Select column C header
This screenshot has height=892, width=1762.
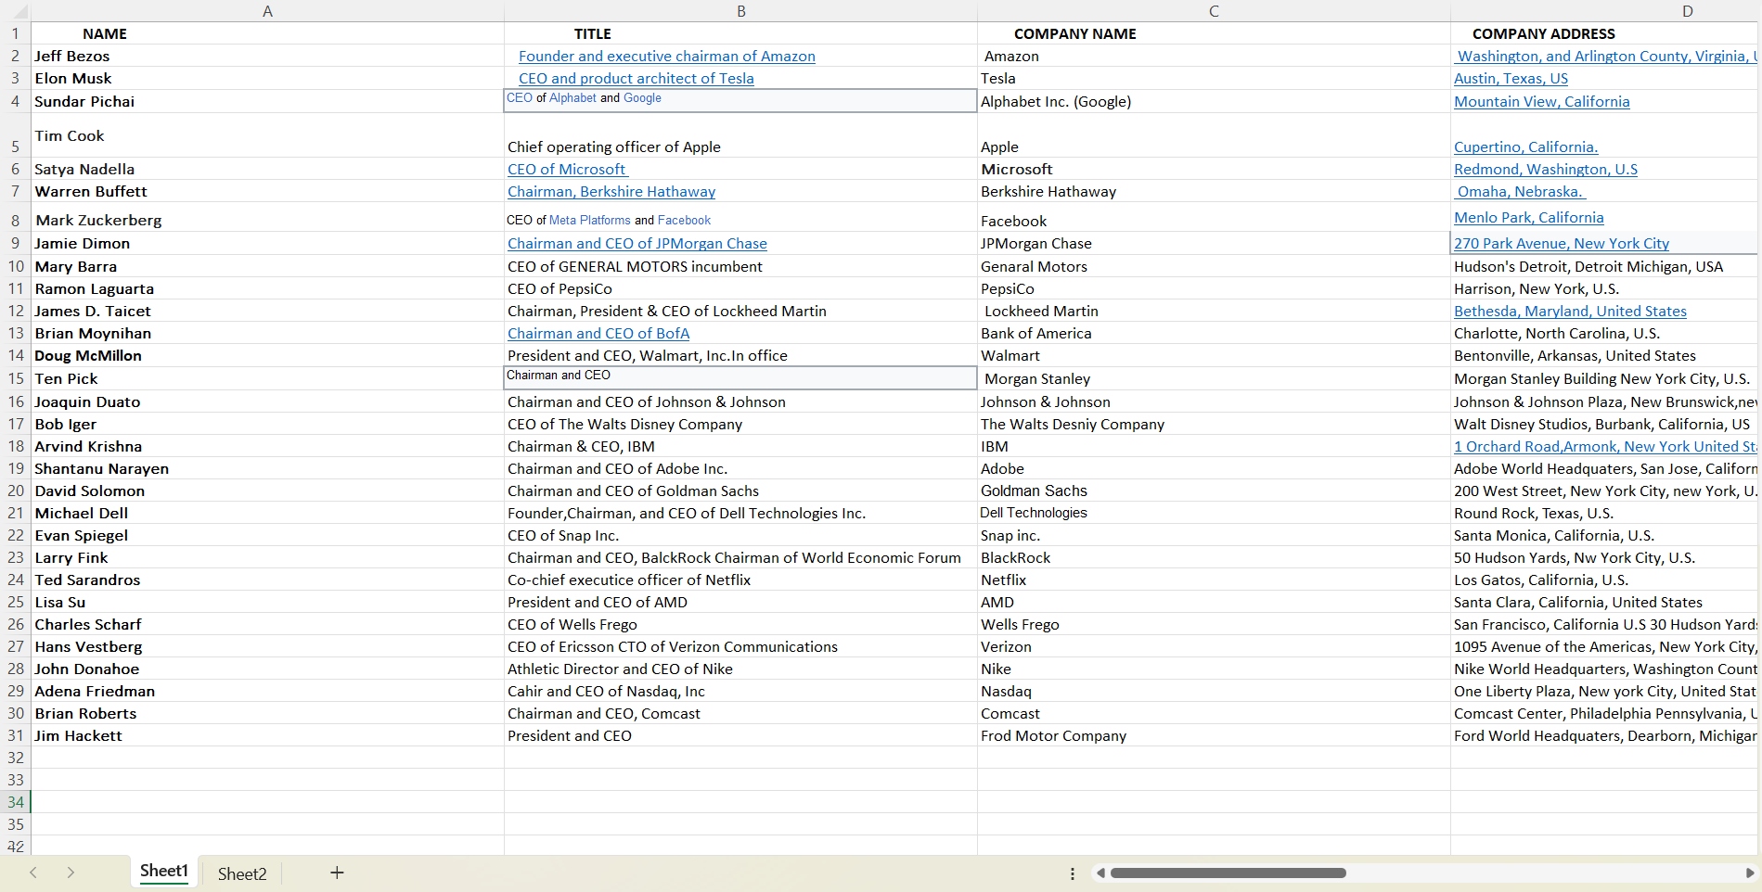[x=1214, y=11]
